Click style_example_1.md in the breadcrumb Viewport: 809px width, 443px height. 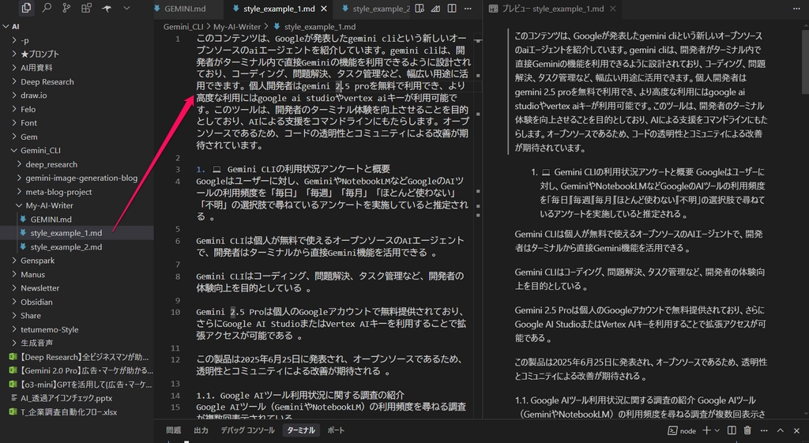click(x=320, y=27)
